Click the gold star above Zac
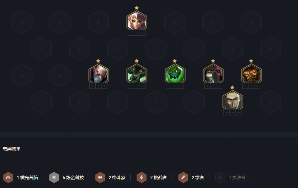Screen dimensions: 298x188 175,61
